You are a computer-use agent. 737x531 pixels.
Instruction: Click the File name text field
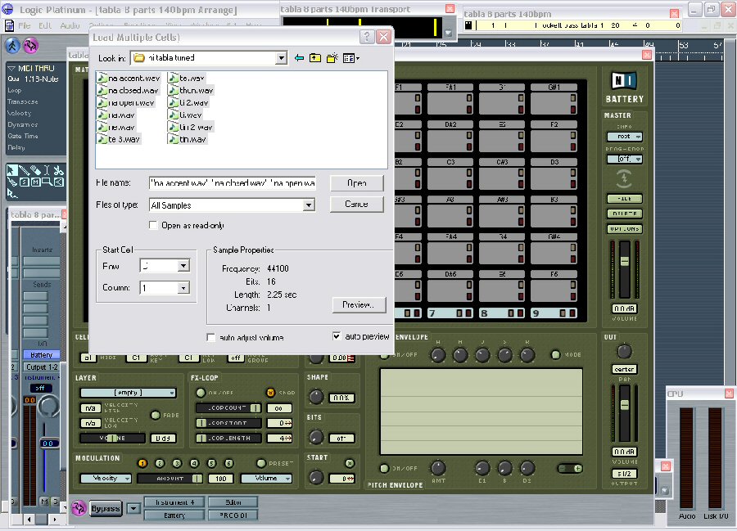(232, 182)
